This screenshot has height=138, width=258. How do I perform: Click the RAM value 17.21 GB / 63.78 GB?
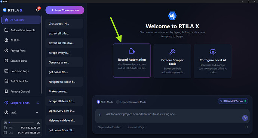click(30, 128)
